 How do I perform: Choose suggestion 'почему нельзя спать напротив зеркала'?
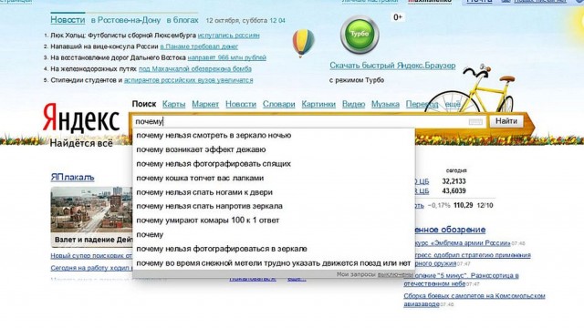(274, 206)
